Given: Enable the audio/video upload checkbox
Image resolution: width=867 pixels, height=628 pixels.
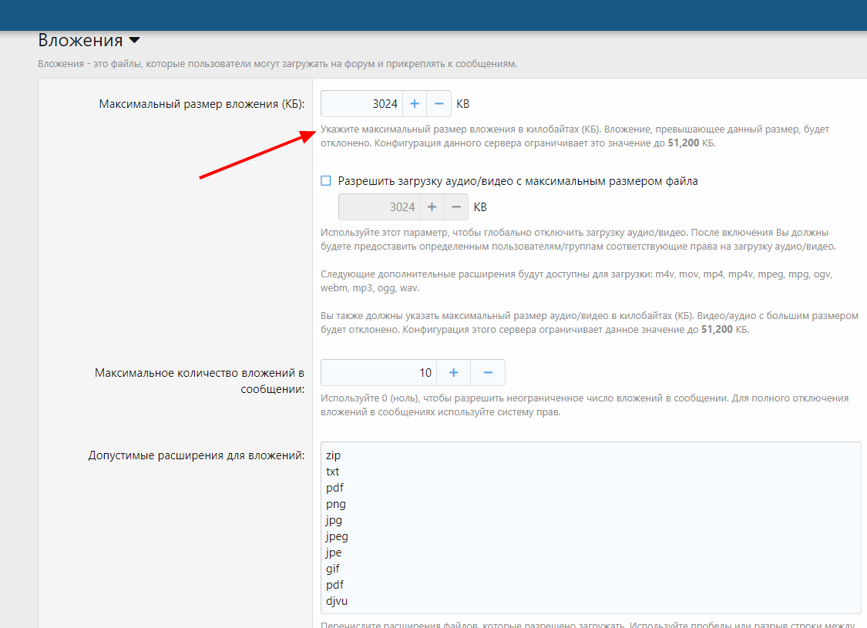Looking at the screenshot, I should [325, 181].
